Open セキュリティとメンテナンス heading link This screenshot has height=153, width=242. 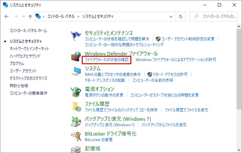109,33
